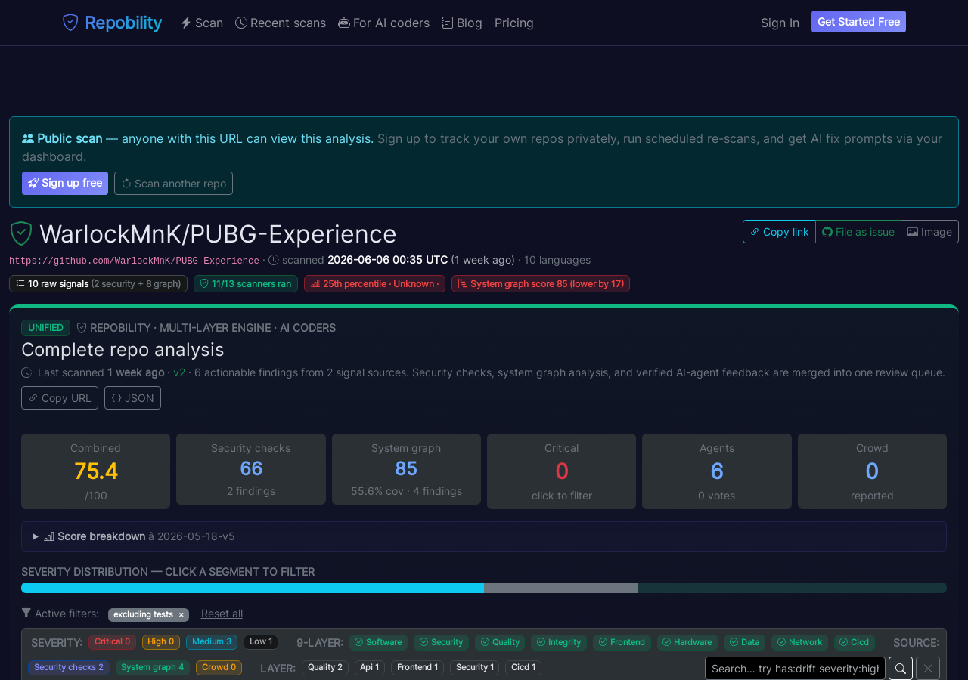The image size is (968, 680).
Task: Click the shield icon on 11/13 scanners ran
Action: [x=204, y=283]
